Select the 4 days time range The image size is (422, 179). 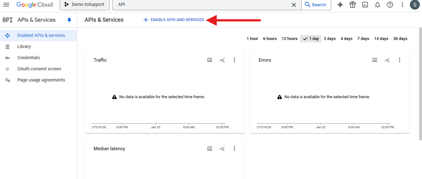click(347, 39)
